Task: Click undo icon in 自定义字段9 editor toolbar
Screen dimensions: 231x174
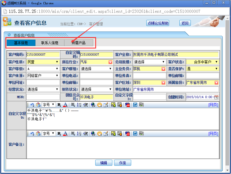Action: click(x=32, y=105)
